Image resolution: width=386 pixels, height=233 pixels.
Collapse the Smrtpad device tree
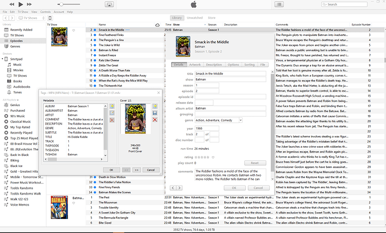2,59
